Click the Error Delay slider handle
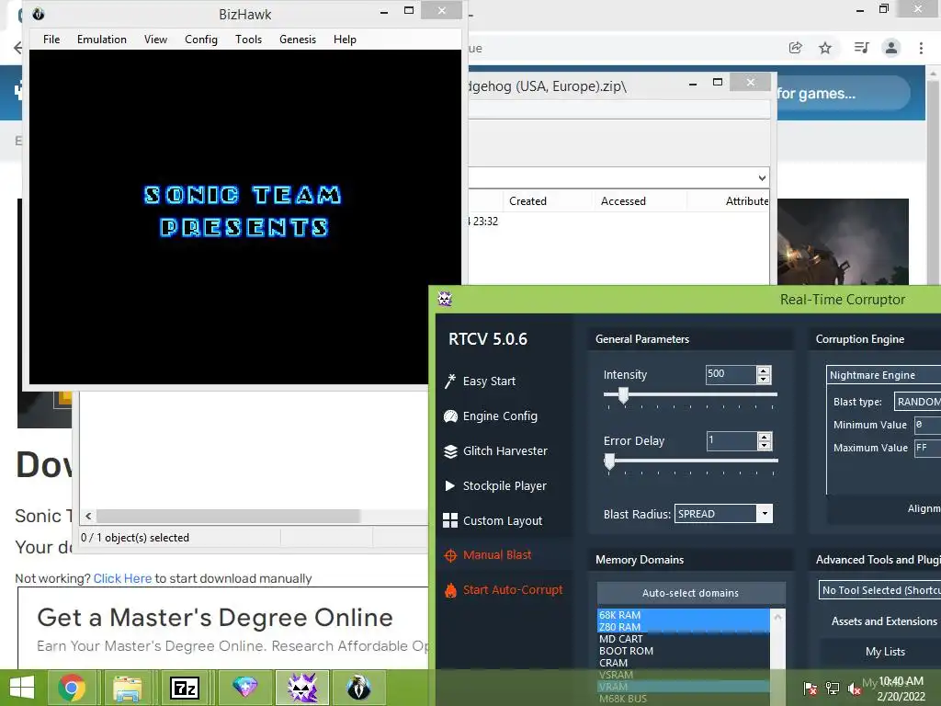This screenshot has width=941, height=706. tap(610, 461)
